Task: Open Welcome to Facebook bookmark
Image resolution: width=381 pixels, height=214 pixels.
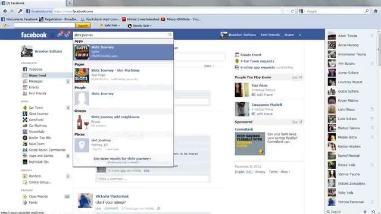Action: pos(19,19)
